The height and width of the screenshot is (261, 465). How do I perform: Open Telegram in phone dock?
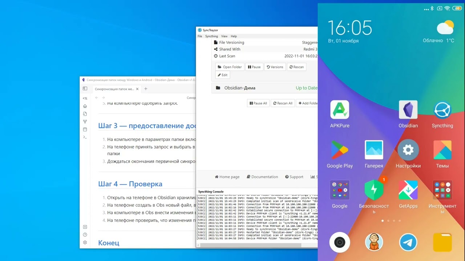(x=408, y=242)
